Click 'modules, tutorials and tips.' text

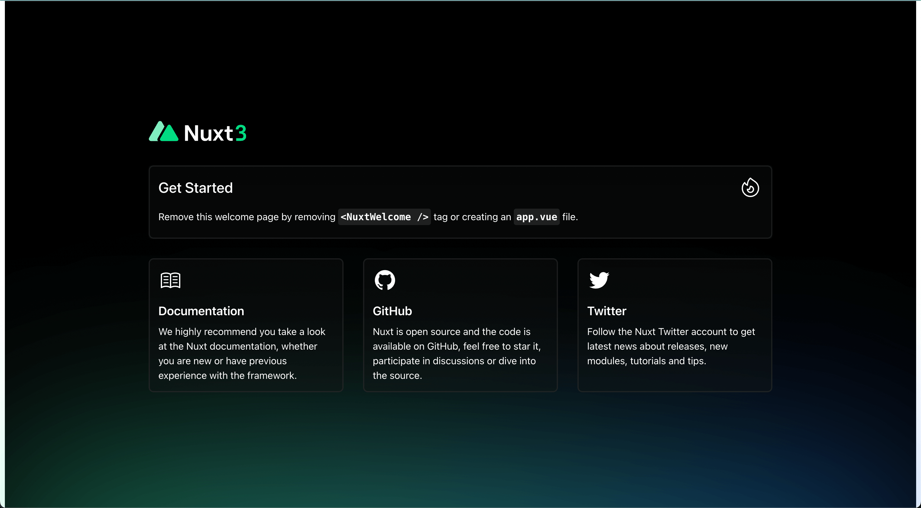click(646, 361)
